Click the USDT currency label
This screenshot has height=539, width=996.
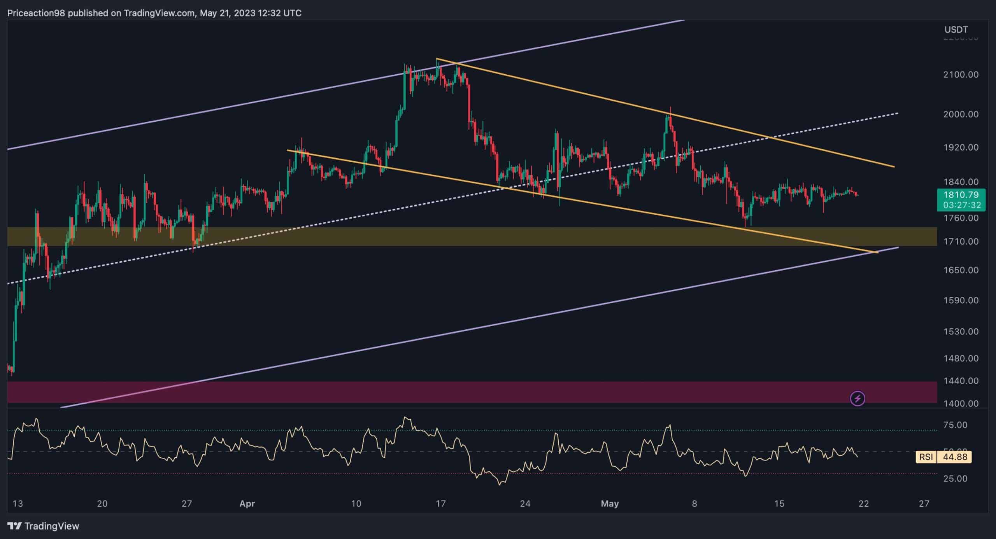coord(956,30)
